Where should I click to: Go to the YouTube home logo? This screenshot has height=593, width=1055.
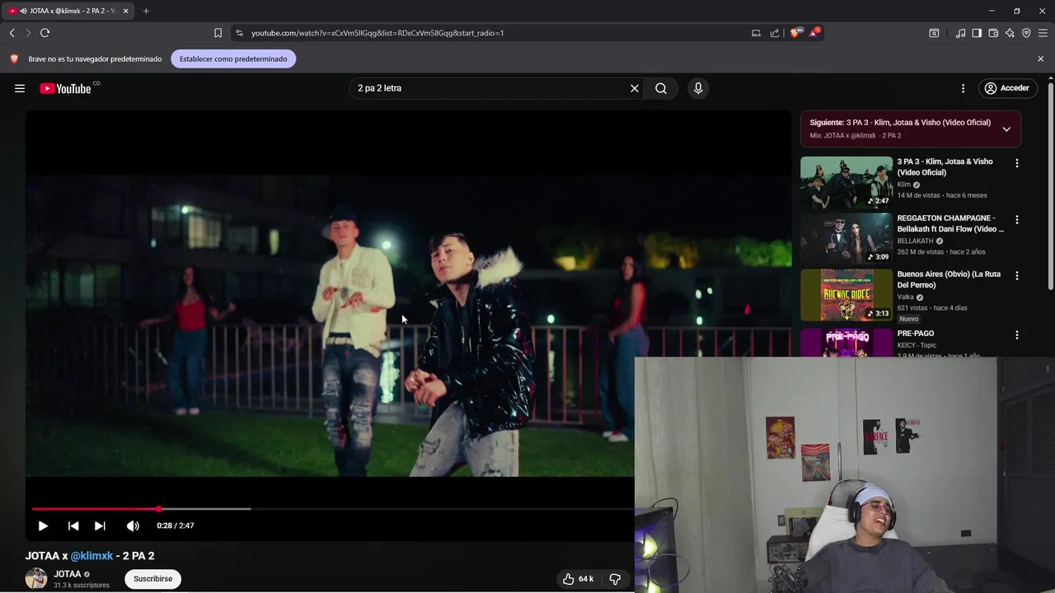tap(66, 88)
